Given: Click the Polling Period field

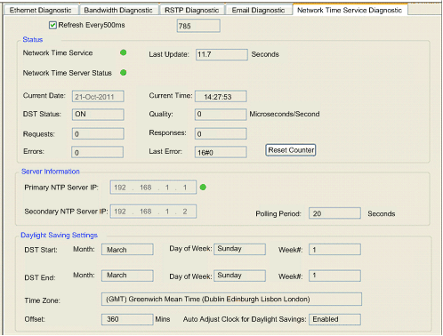Looking at the screenshot, I should pyautogui.click(x=334, y=213).
